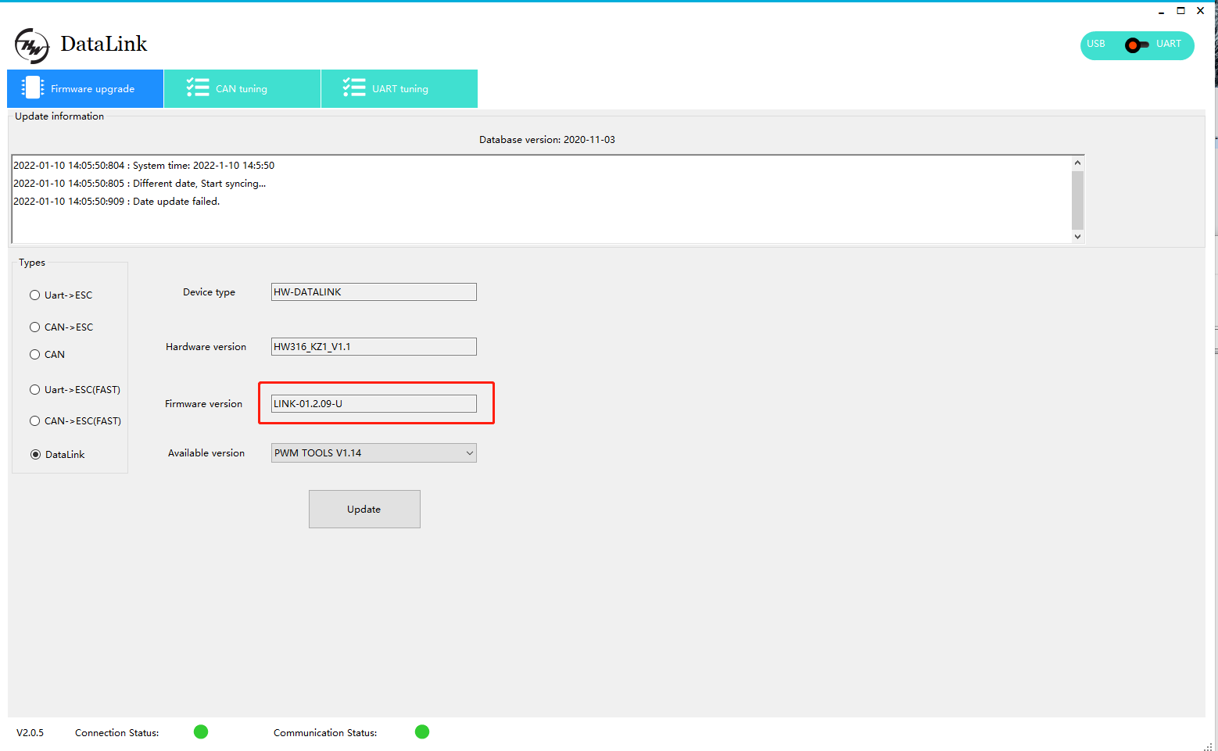Open the Firmware upgrade tab
The image size is (1218, 751).
click(84, 88)
